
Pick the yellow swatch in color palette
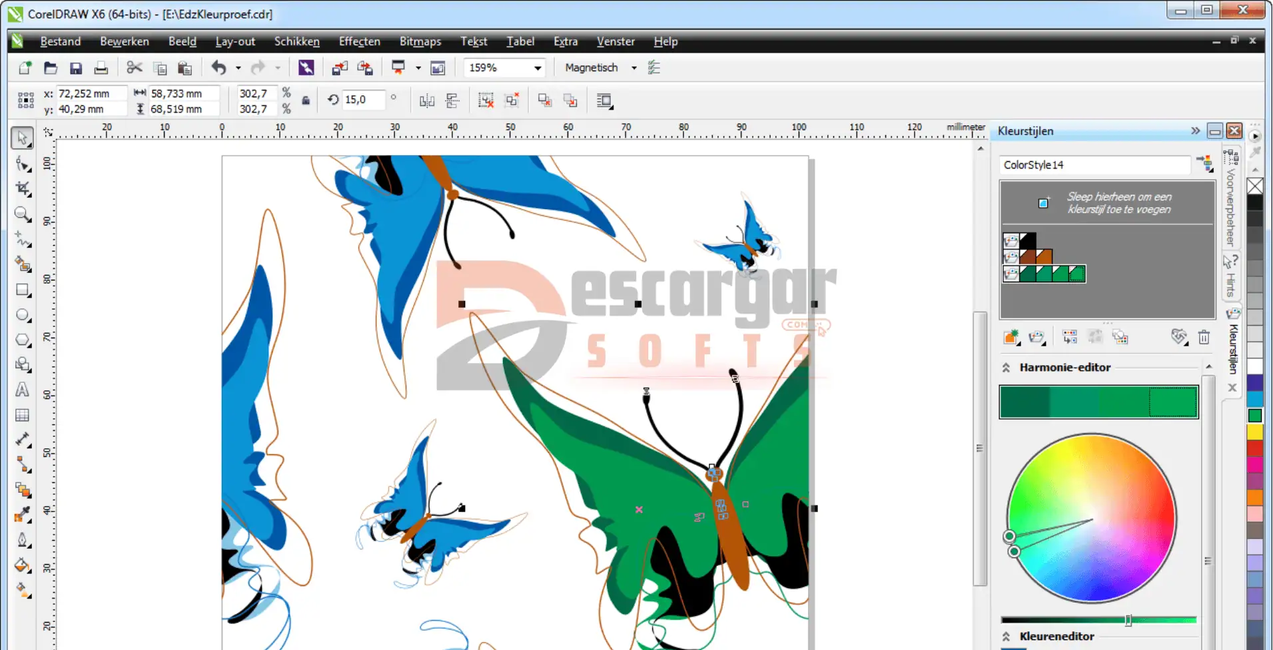(1255, 432)
